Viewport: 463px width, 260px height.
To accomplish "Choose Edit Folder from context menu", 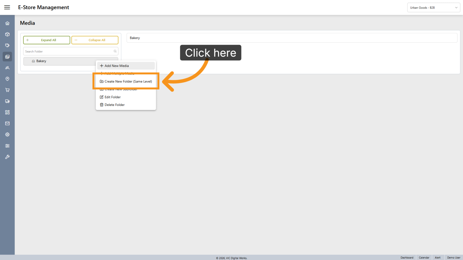I will 126,97.
